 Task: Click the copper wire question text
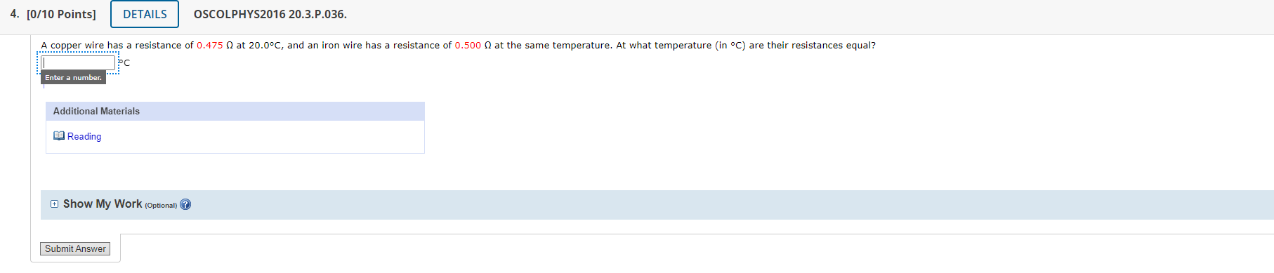[x=458, y=46]
